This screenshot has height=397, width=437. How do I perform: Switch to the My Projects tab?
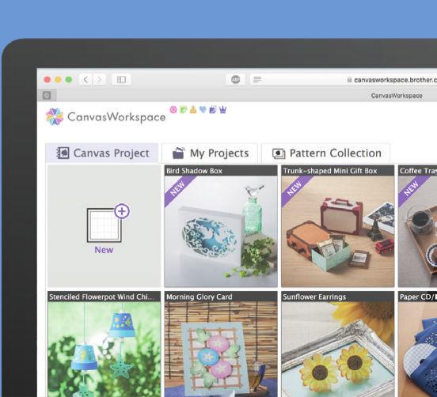[210, 153]
